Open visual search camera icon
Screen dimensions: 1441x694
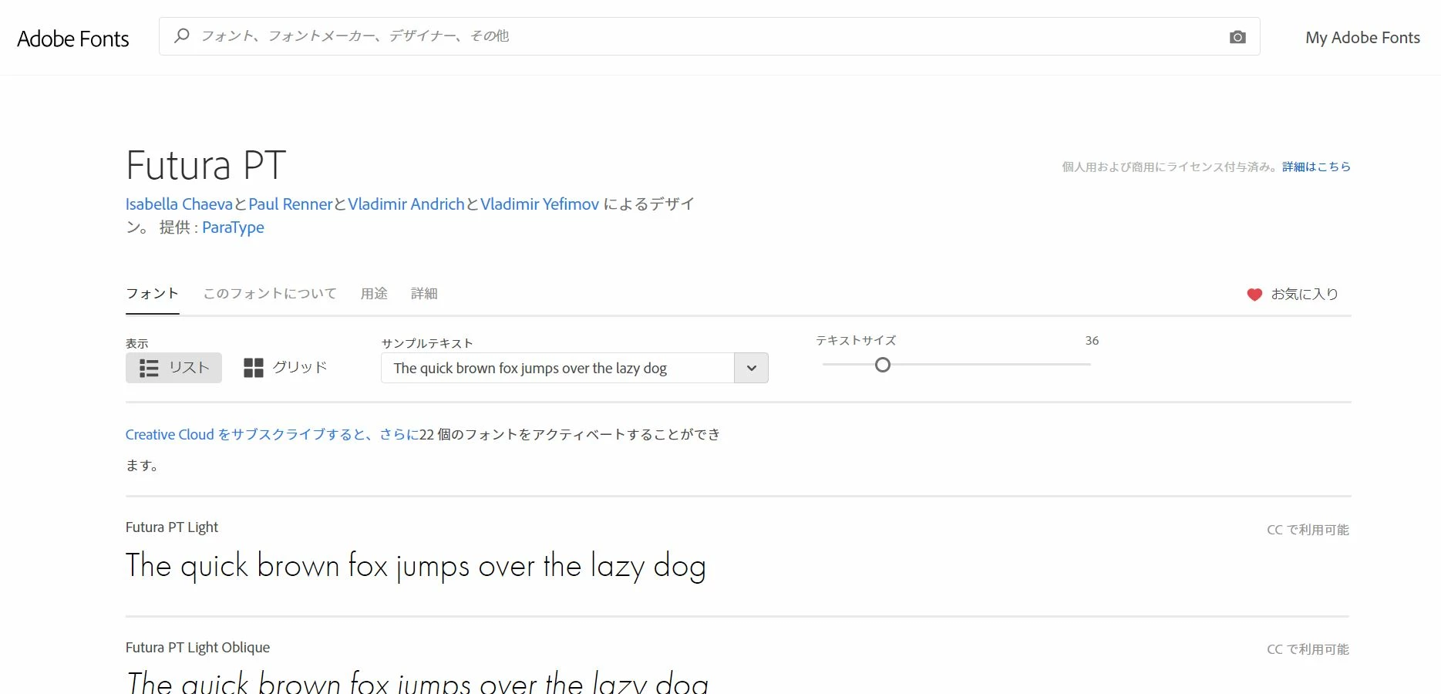[1237, 37]
